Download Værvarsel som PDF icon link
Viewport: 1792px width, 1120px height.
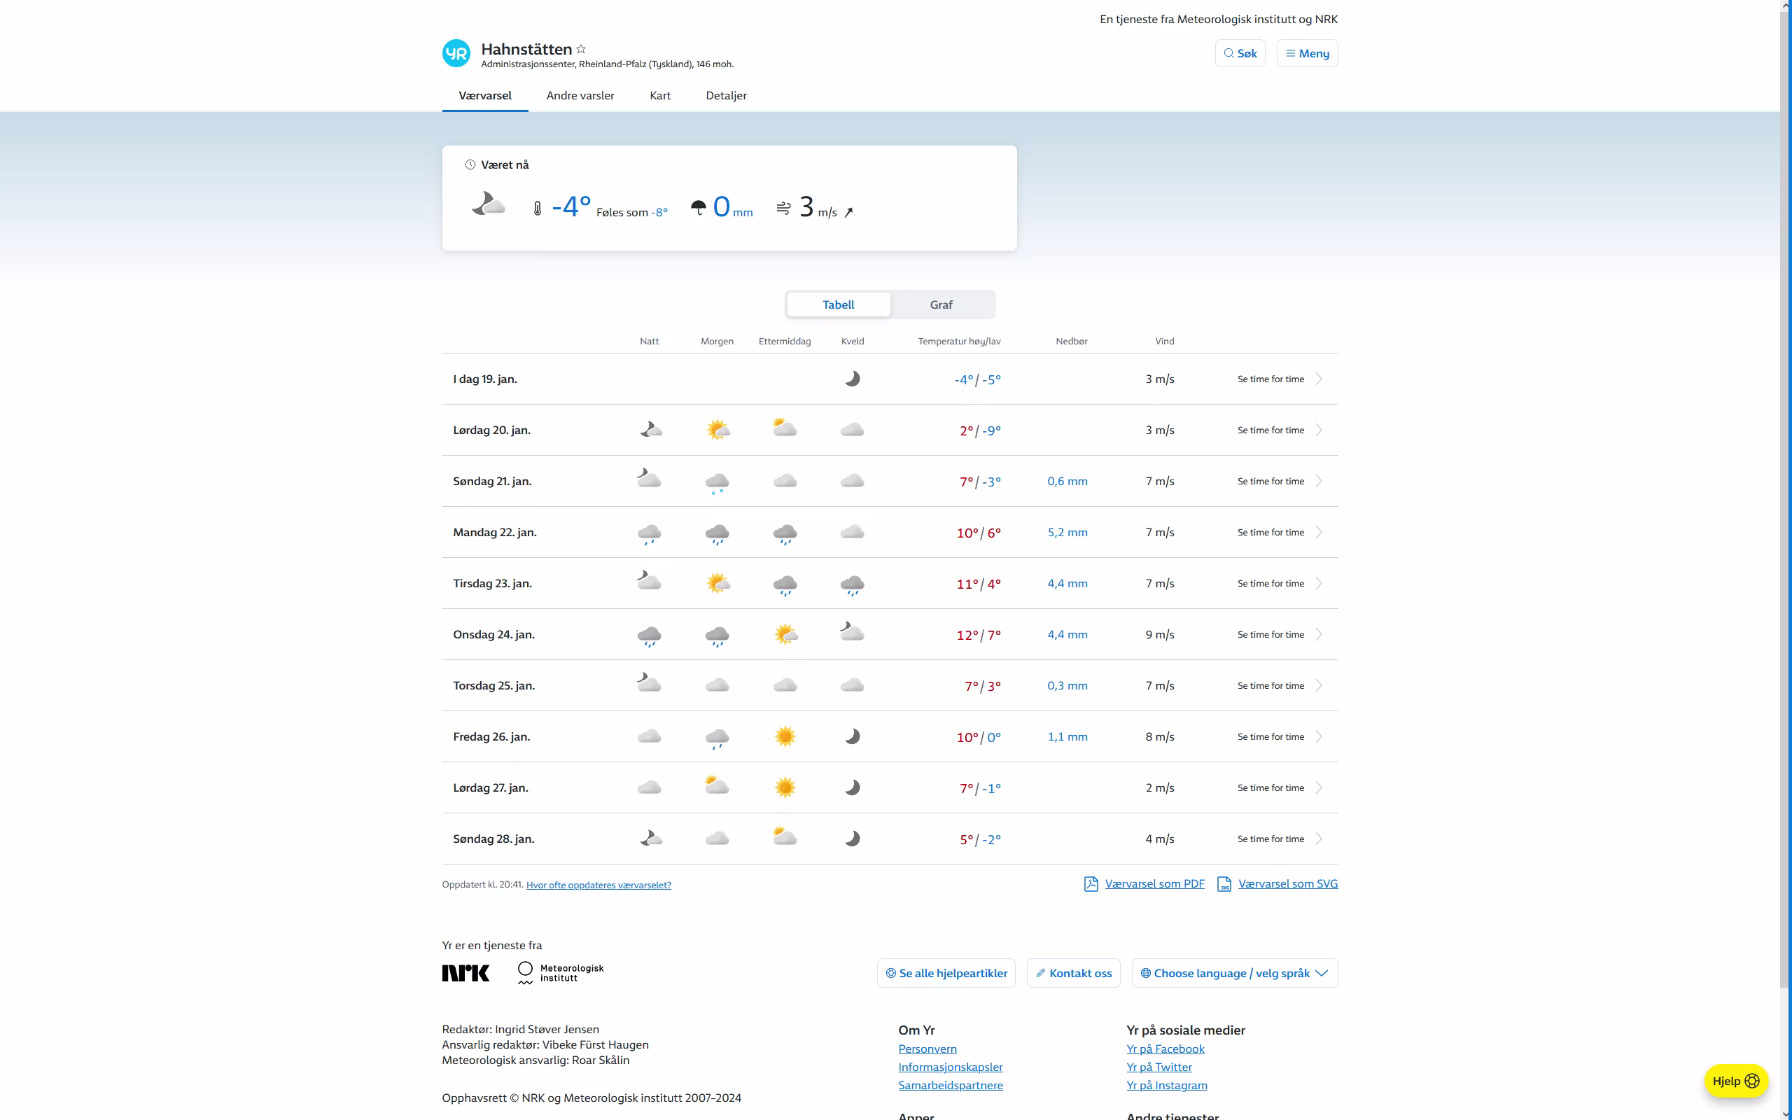(1091, 883)
